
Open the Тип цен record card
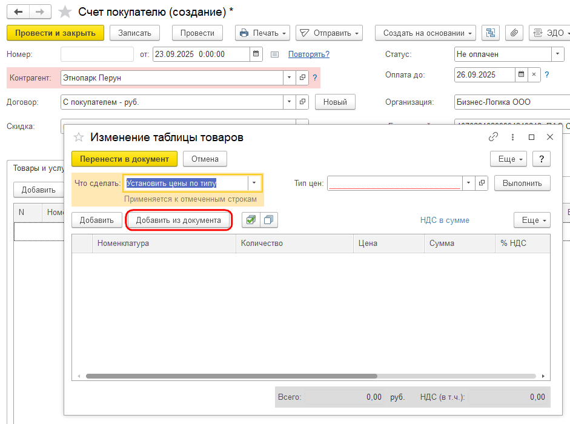[482, 183]
